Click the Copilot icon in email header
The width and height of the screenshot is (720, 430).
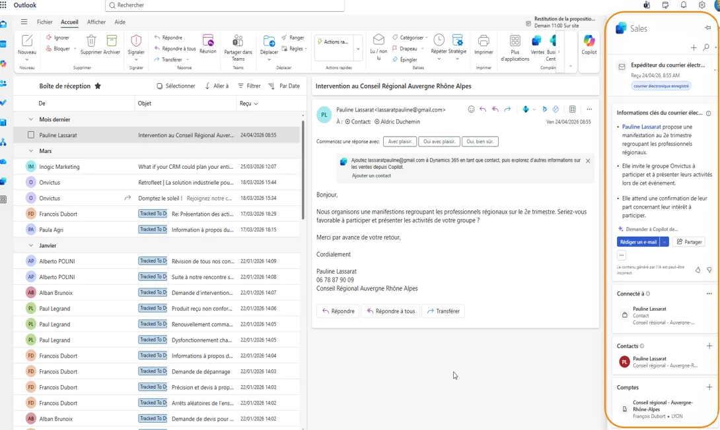pyautogui.click(x=526, y=109)
